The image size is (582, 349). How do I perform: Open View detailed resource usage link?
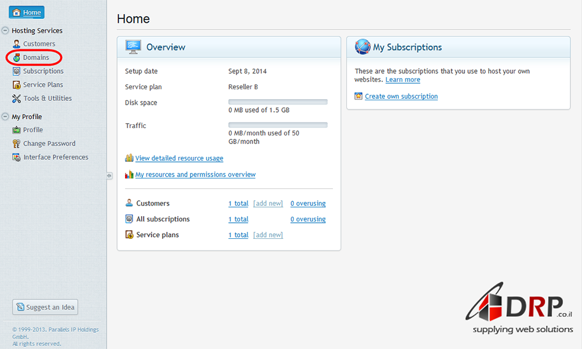[179, 158]
